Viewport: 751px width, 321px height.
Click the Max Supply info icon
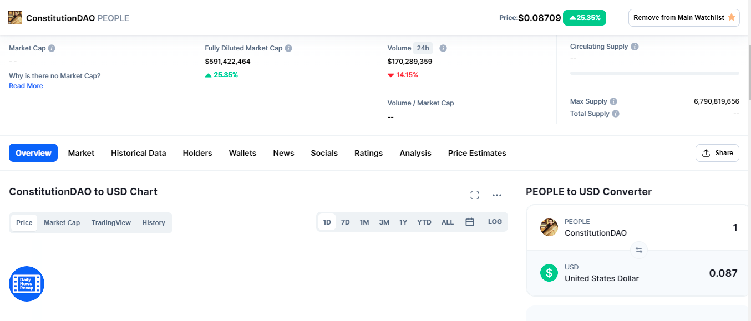pyautogui.click(x=613, y=101)
